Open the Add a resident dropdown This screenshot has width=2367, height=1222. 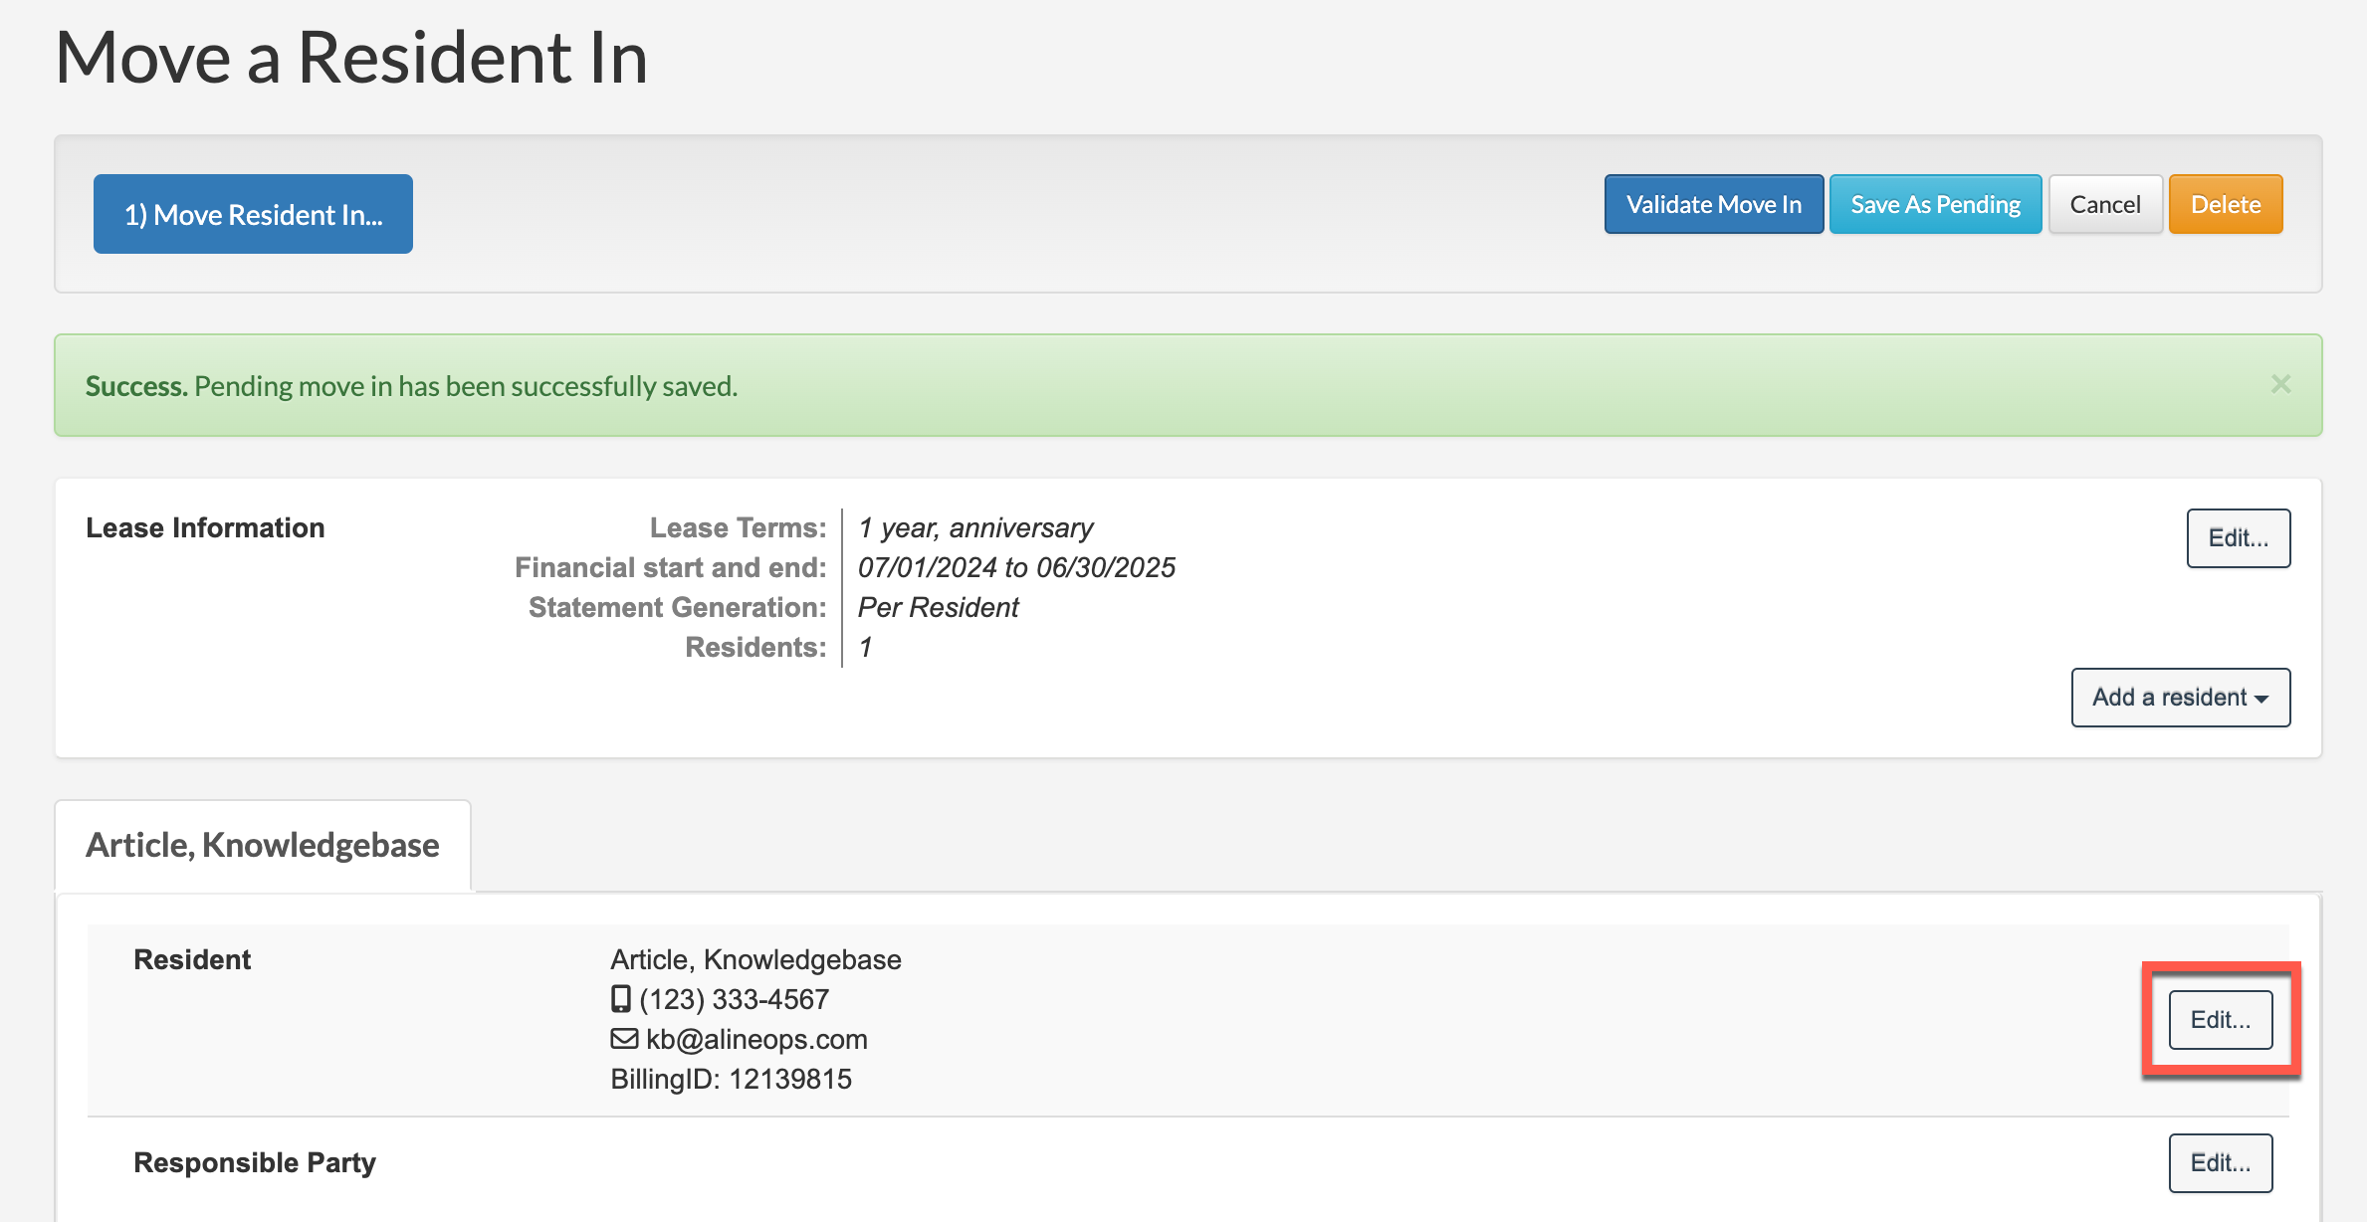pos(2180,698)
